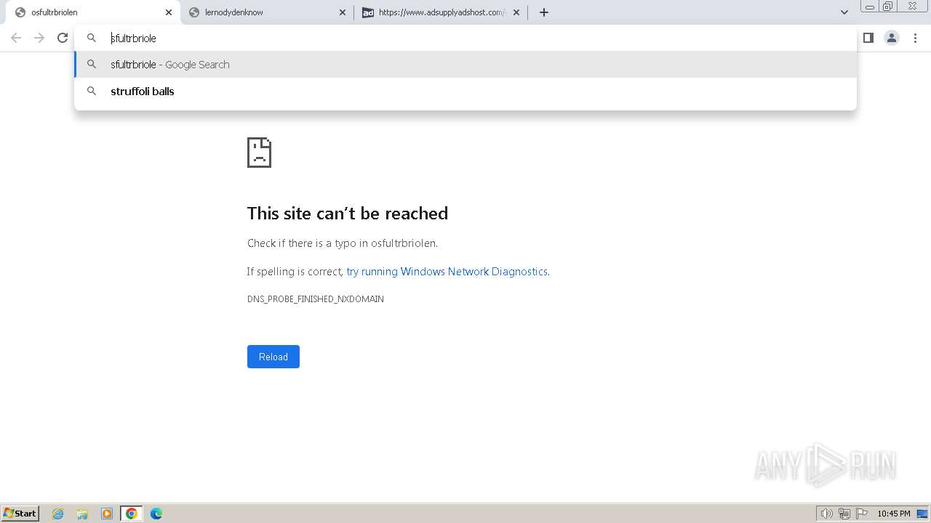Select the 'struffoli balls' suggestion
931x523 pixels.
click(465, 92)
